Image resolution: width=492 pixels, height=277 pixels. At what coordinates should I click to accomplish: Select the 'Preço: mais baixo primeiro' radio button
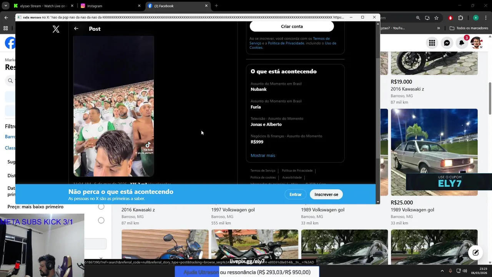(101, 207)
